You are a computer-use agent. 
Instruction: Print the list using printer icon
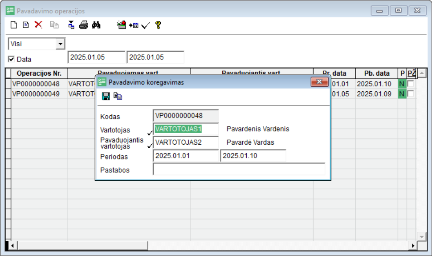(x=84, y=25)
